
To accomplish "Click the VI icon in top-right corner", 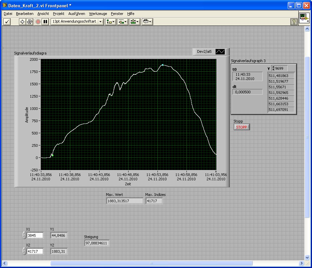I will tap(304, 18).
